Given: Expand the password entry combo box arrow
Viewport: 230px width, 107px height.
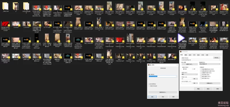Looking at the screenshot, I should 176,76.
